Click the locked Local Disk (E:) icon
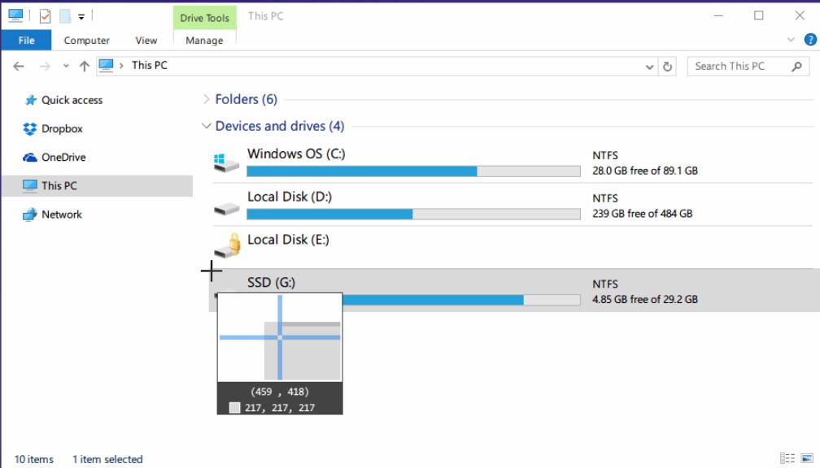820x468 pixels. pyautogui.click(x=228, y=245)
